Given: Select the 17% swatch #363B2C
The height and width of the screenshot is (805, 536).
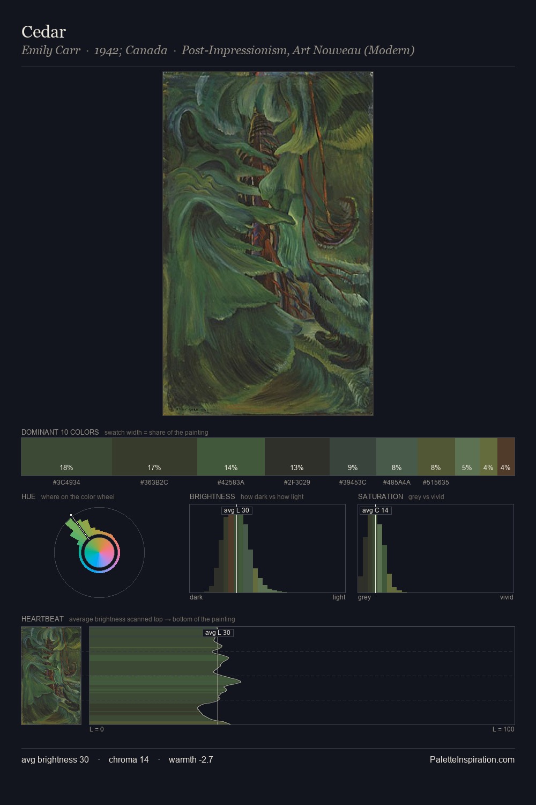Looking at the screenshot, I should click(154, 457).
